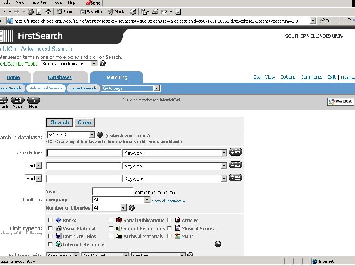Click the Search button
355x266 pixels.
(x=60, y=122)
